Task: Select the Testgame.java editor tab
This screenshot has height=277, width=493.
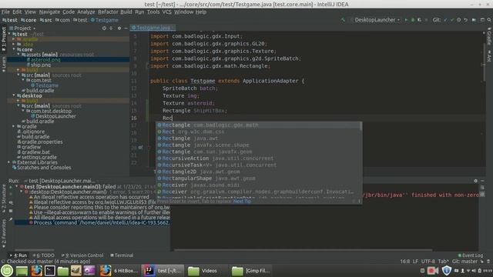Action: pyautogui.click(x=153, y=28)
